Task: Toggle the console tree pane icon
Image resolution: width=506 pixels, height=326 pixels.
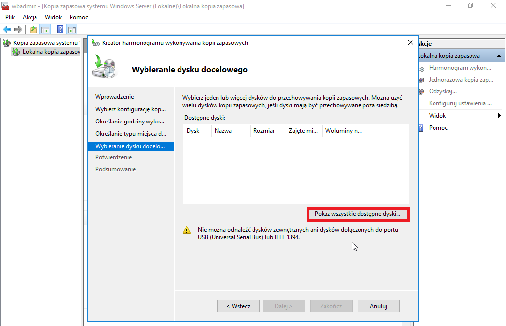Action: pos(45,30)
